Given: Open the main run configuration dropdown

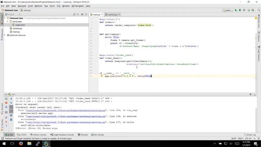Looking at the screenshot, I should pyautogui.click(x=228, y=10).
